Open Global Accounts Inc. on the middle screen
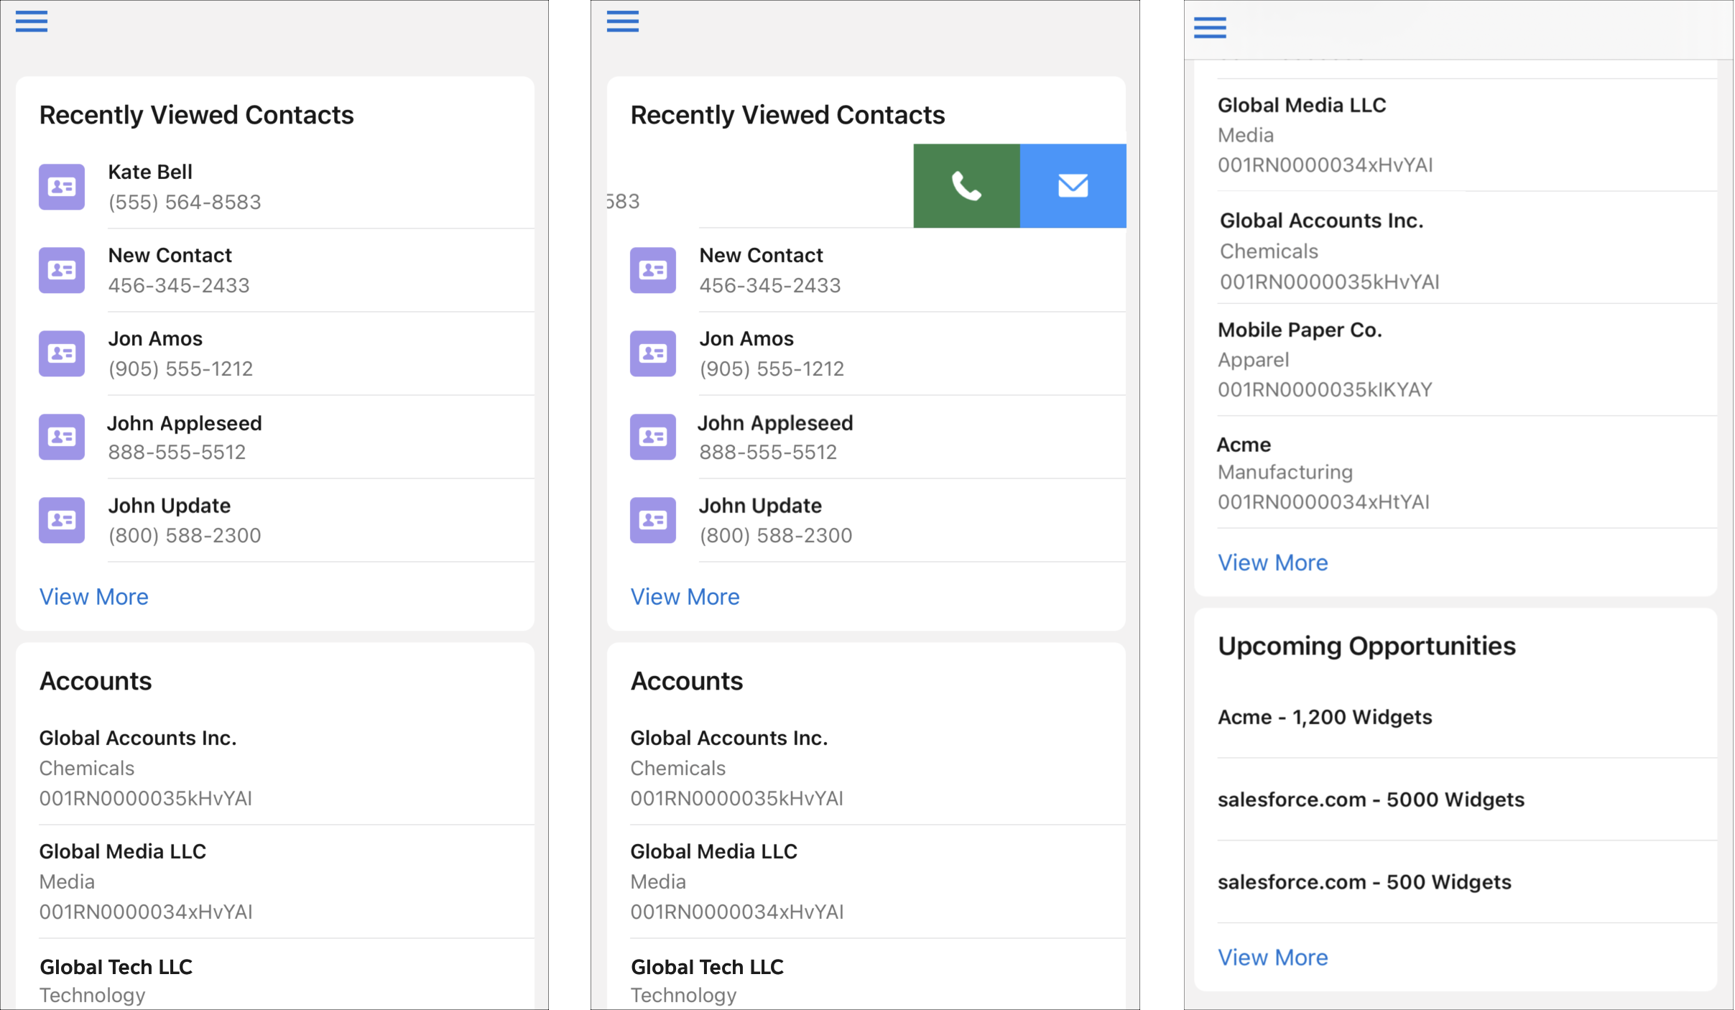Image resolution: width=1735 pixels, height=1010 pixels. coord(729,738)
